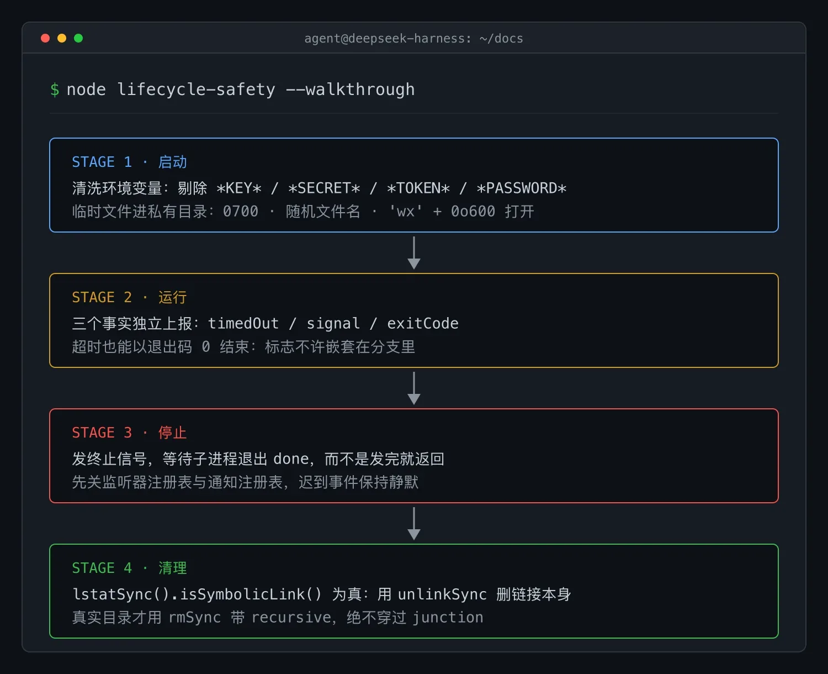
Task: Click the line starting 先关监听器注册表
Action: [x=245, y=482]
